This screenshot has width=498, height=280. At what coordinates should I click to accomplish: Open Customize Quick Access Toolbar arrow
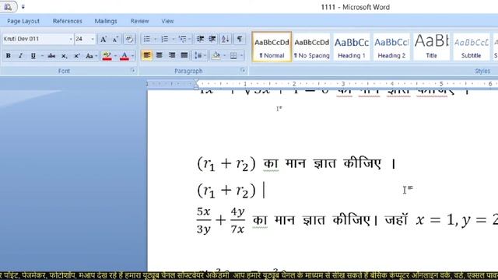[x=23, y=7]
